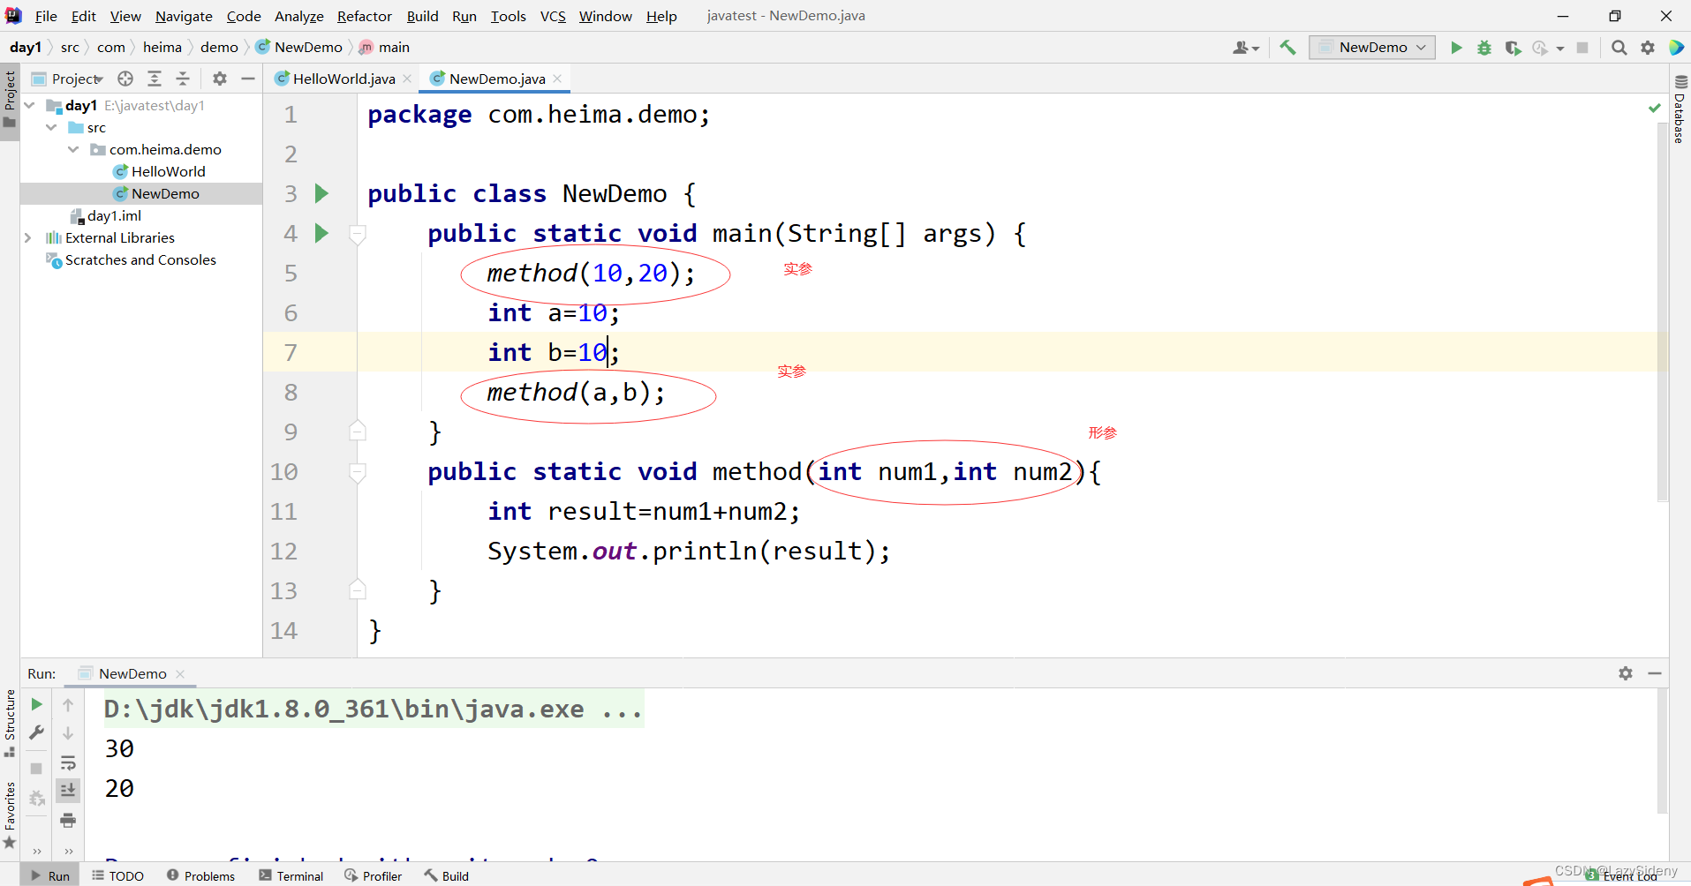The width and height of the screenshot is (1691, 886).
Task: Open Project view selector dropdown
Action: pyautogui.click(x=68, y=79)
